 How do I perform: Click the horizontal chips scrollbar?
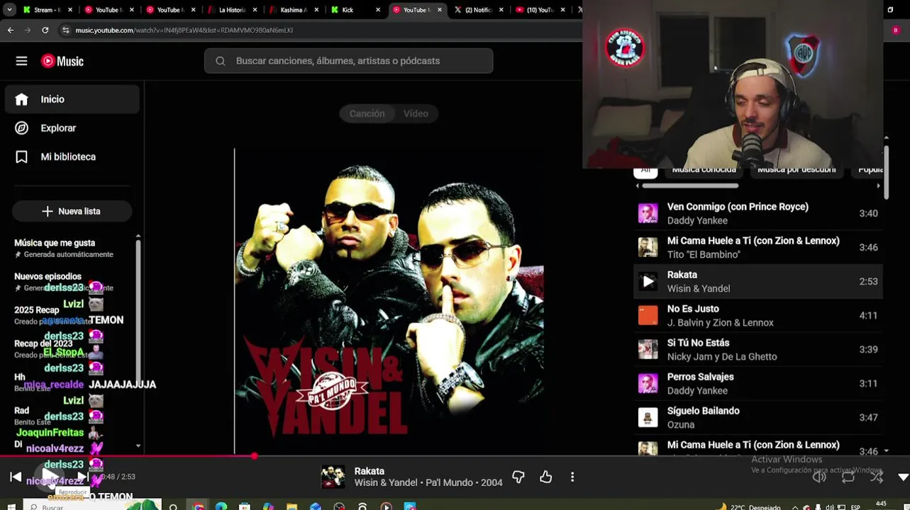click(x=690, y=186)
